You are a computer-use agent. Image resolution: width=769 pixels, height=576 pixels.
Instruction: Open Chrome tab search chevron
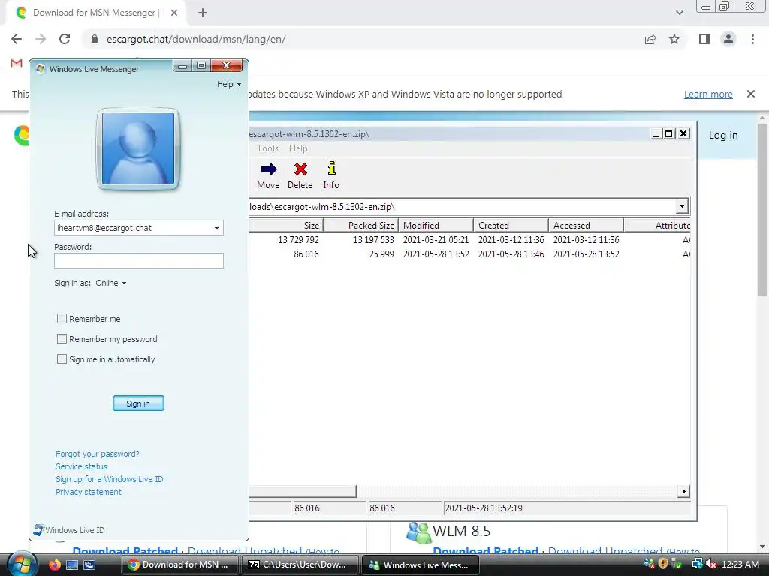679,13
